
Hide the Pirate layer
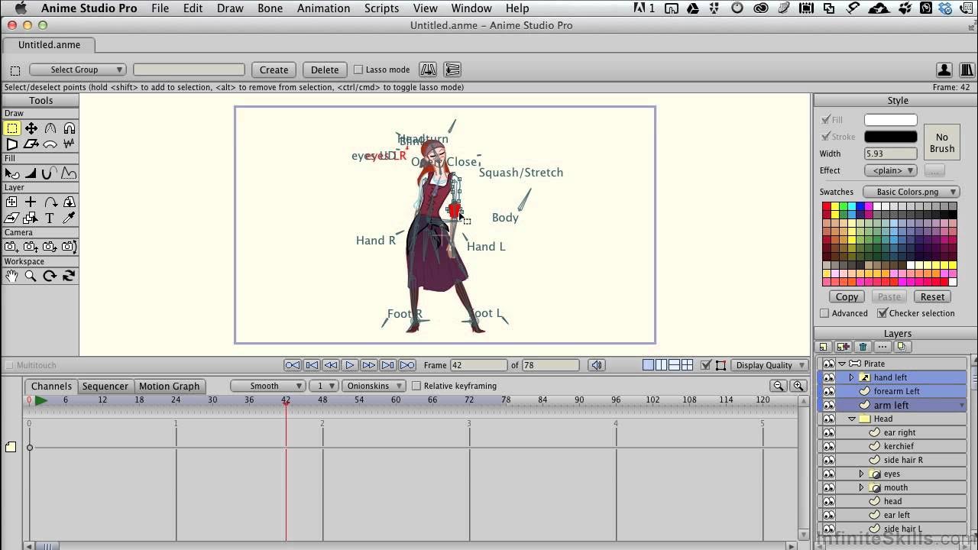[828, 364]
